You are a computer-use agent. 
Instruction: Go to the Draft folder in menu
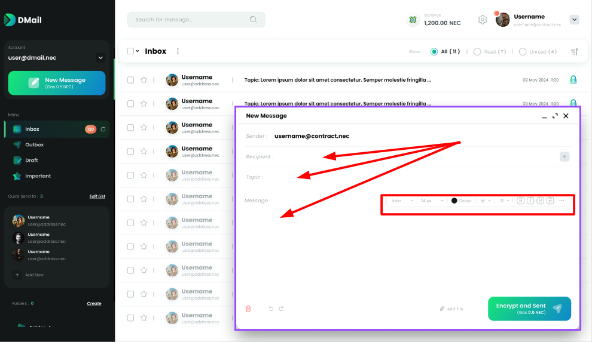31,160
